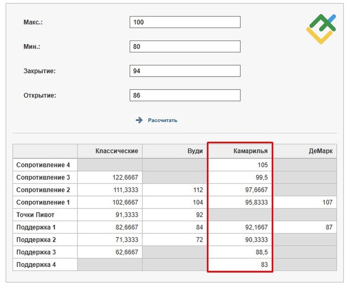Select the Сопротивление 3 row label

point(43,177)
